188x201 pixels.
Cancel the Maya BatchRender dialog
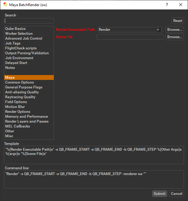tap(176, 194)
